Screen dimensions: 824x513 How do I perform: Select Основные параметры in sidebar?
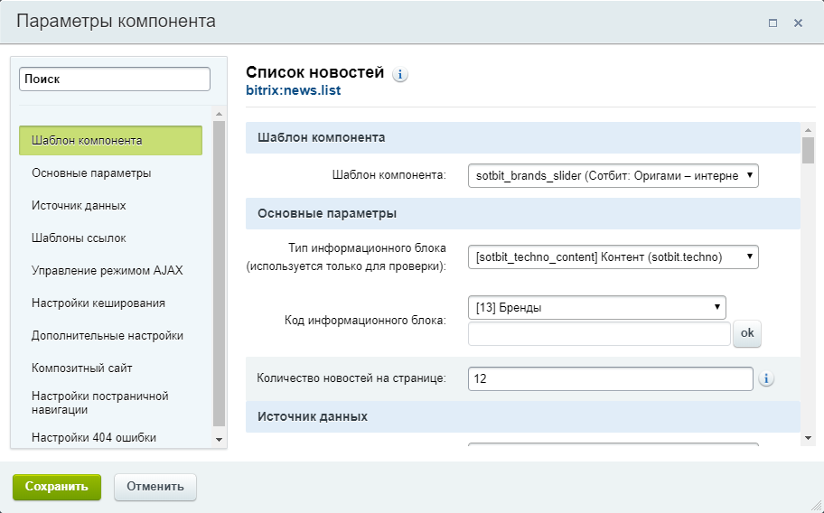point(91,173)
